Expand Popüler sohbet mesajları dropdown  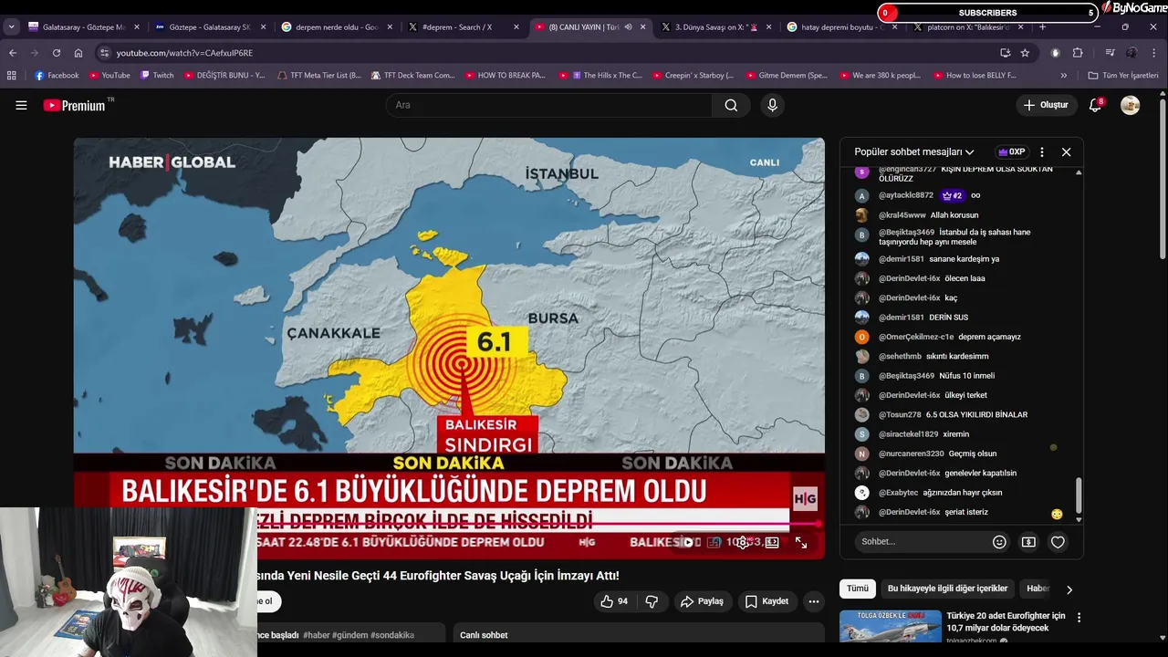click(914, 152)
